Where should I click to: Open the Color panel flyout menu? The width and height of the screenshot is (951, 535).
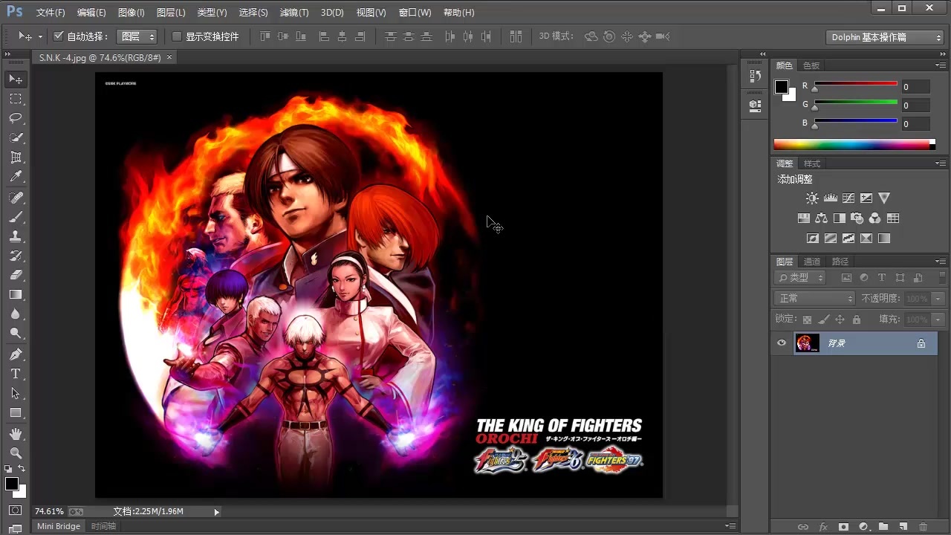click(x=941, y=65)
